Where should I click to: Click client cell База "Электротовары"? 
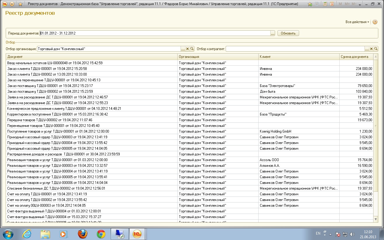[299, 86]
